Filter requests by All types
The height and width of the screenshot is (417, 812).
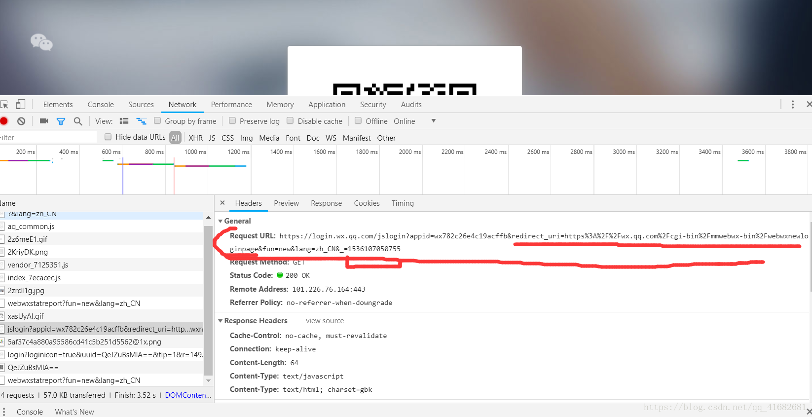pyautogui.click(x=175, y=138)
